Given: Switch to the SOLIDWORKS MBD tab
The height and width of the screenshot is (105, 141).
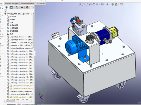Looking at the screenshot, I should [27, 4].
